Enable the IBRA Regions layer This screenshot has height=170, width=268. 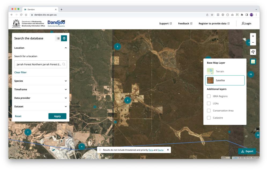[209, 96]
